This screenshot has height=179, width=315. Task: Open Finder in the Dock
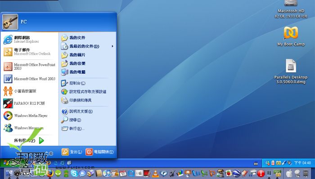coord(9,173)
